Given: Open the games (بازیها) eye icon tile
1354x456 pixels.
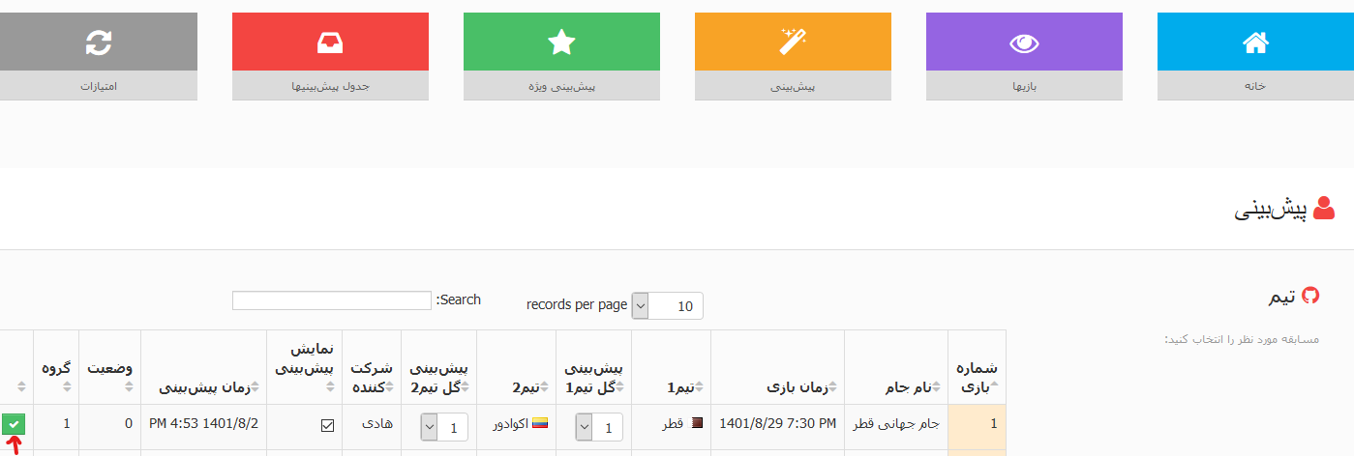Looking at the screenshot, I should click(x=1024, y=43).
